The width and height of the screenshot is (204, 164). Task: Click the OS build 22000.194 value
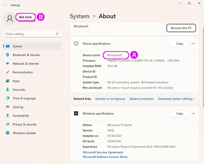click(114, 141)
